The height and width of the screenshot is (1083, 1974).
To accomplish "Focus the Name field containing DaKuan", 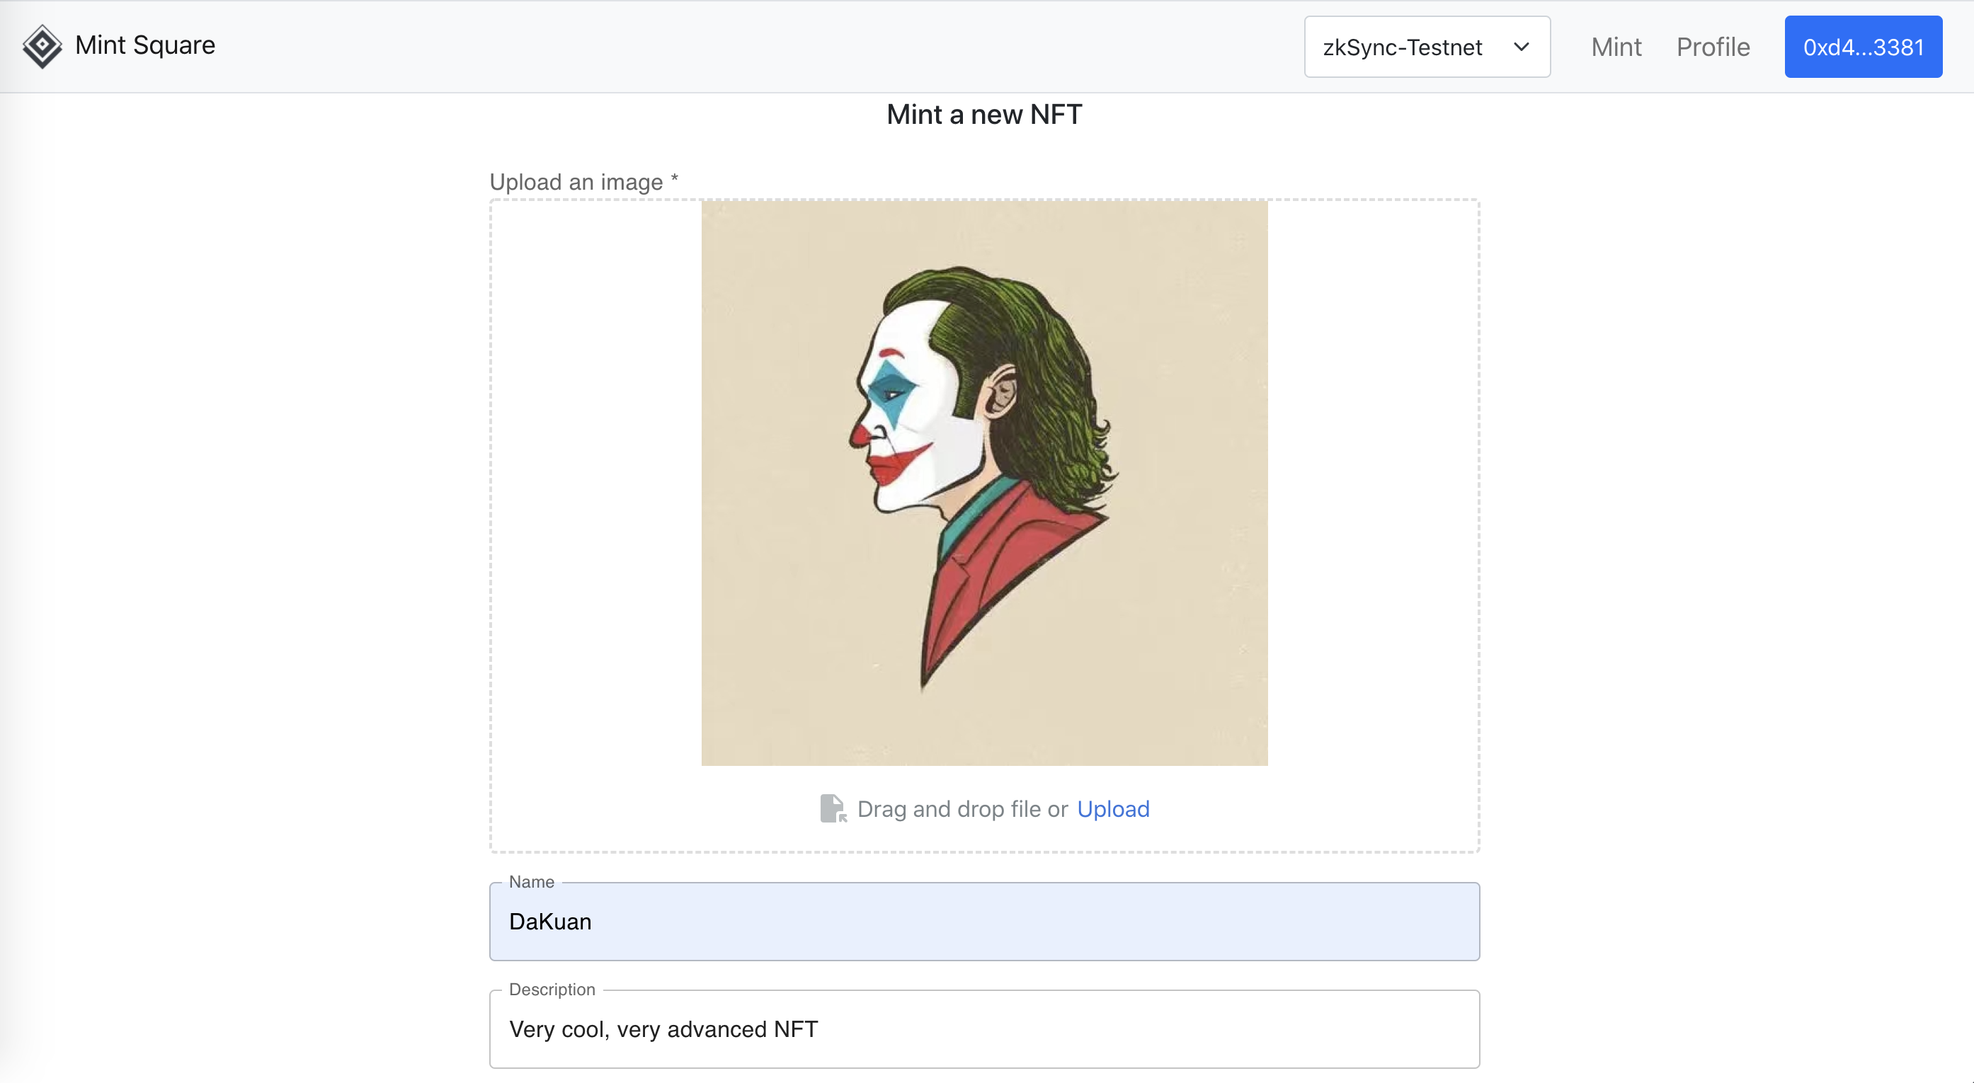I will (x=984, y=922).
